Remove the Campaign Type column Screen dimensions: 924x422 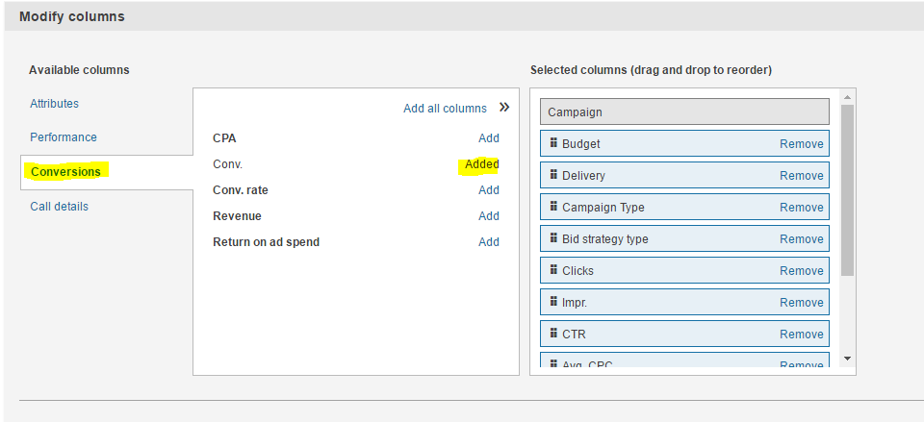(x=802, y=208)
